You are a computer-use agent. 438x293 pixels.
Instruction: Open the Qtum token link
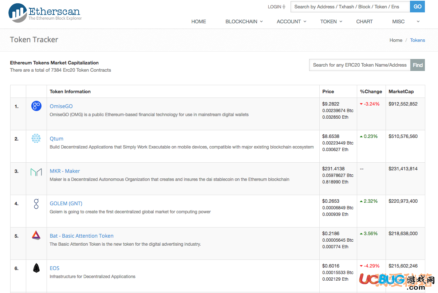56,139
